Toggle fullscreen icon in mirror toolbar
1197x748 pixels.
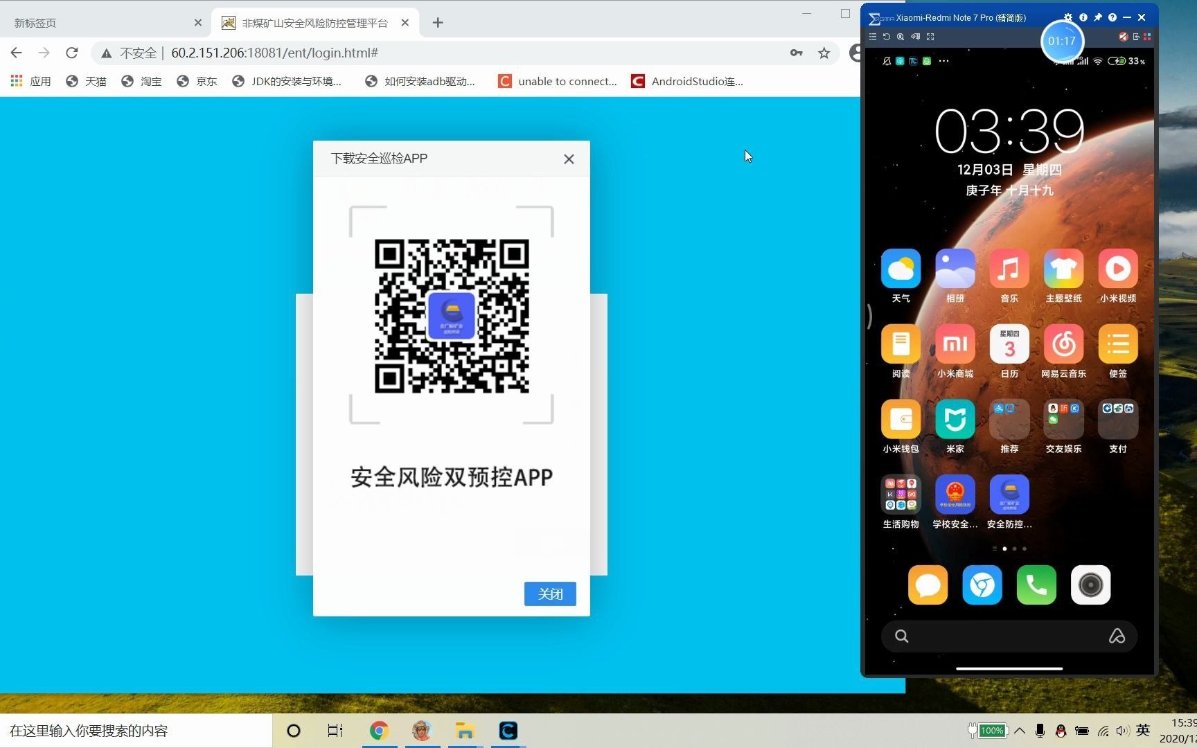tap(930, 37)
